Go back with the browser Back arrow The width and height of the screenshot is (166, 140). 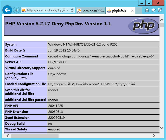(7, 10)
